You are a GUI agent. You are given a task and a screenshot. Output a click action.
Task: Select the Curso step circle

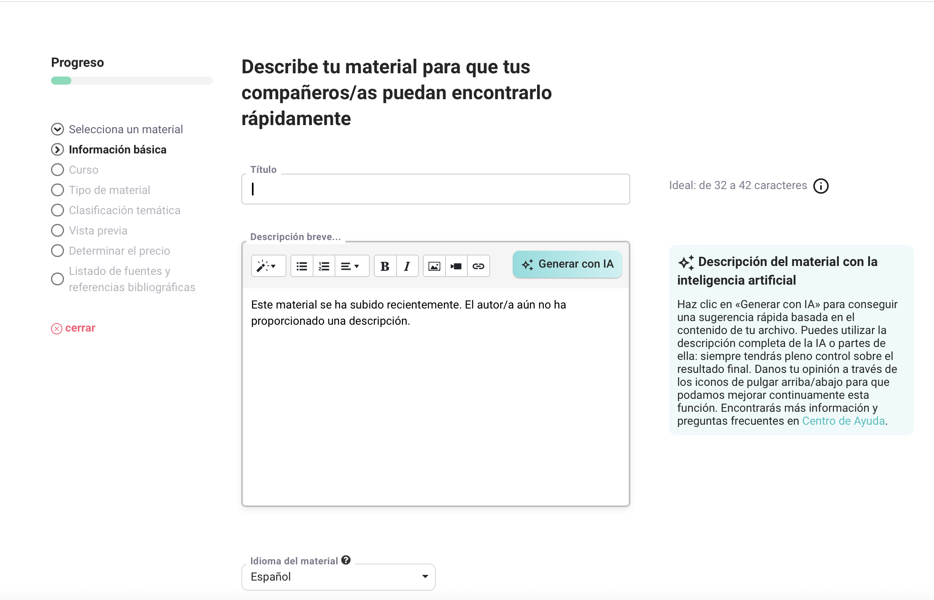point(58,170)
